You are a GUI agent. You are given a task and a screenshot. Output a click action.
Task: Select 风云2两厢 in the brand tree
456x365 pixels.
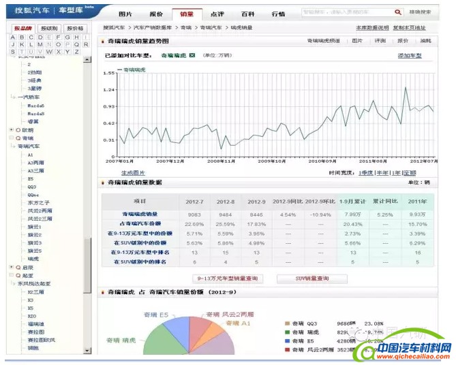[40, 210]
